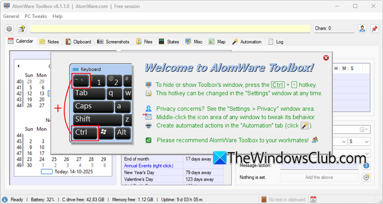Click Today: 14-10-2025 label
Viewport: 383px width, 204px height.
coord(74,172)
